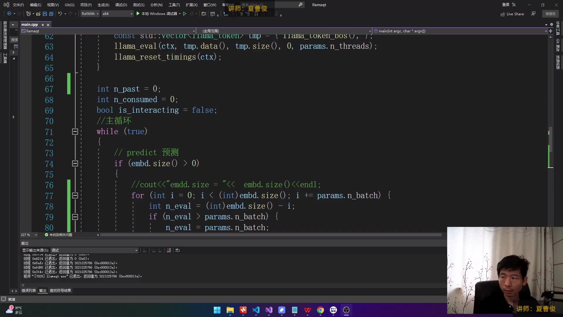Image resolution: width=563 pixels, height=317 pixels.
Task: Open Google Chrome from the taskbar
Action: coord(320,310)
